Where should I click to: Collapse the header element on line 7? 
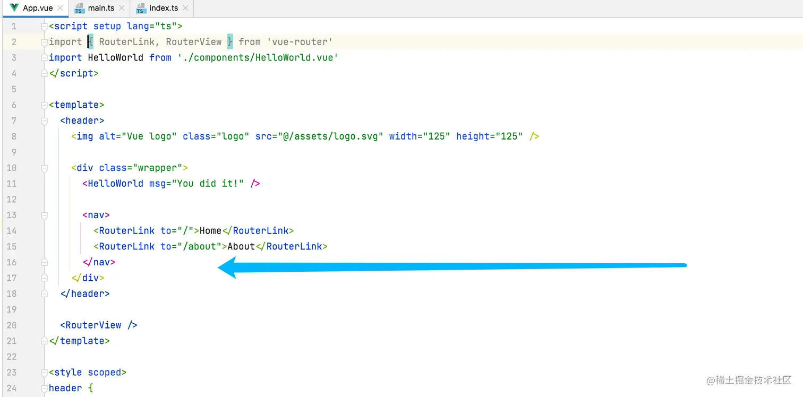[45, 120]
